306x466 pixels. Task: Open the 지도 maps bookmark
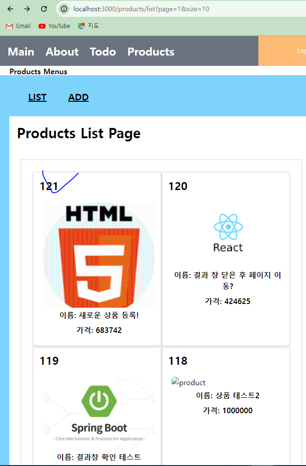(x=88, y=26)
